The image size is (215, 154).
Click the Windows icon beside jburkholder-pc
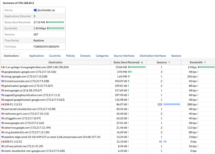35,10
